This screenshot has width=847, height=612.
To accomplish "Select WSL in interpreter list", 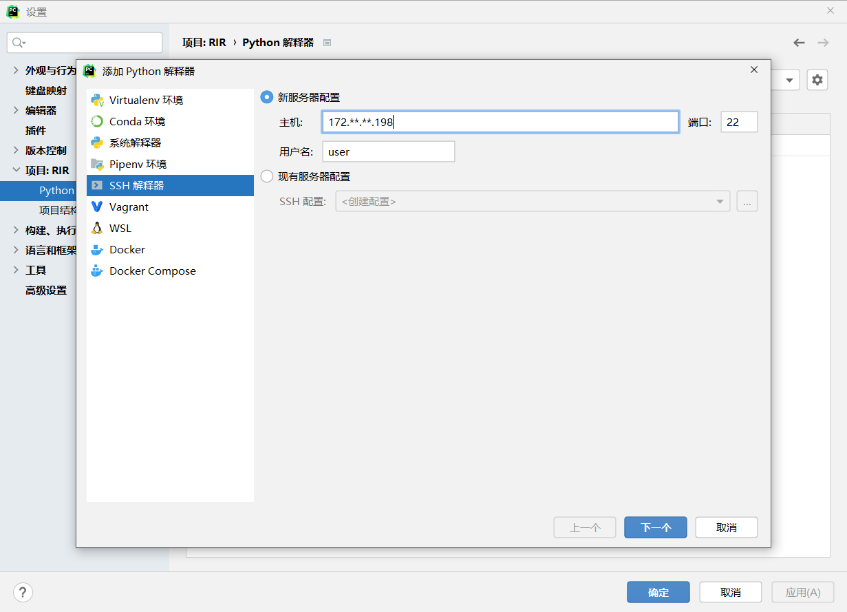I will pyautogui.click(x=170, y=228).
